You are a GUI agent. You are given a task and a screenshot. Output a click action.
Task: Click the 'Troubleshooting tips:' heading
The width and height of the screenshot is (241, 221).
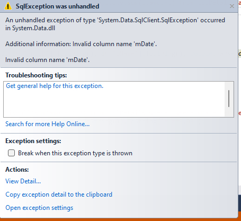36,75
